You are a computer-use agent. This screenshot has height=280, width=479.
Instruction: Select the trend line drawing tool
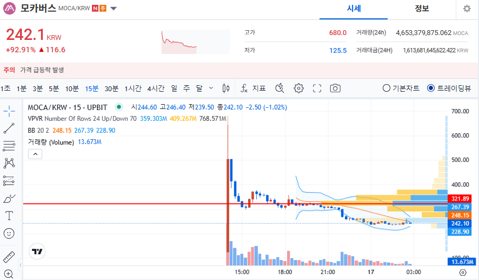(9, 128)
